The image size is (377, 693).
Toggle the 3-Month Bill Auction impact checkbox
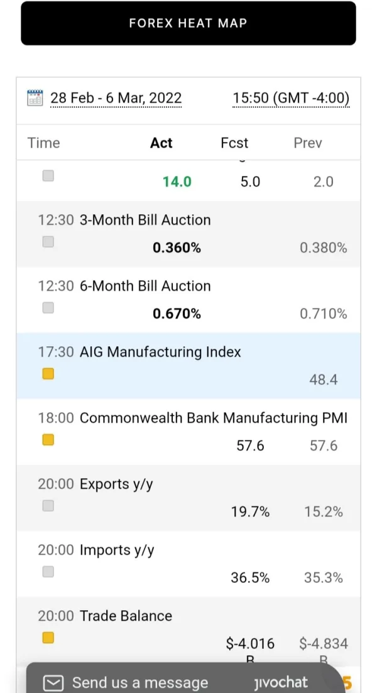(x=48, y=242)
